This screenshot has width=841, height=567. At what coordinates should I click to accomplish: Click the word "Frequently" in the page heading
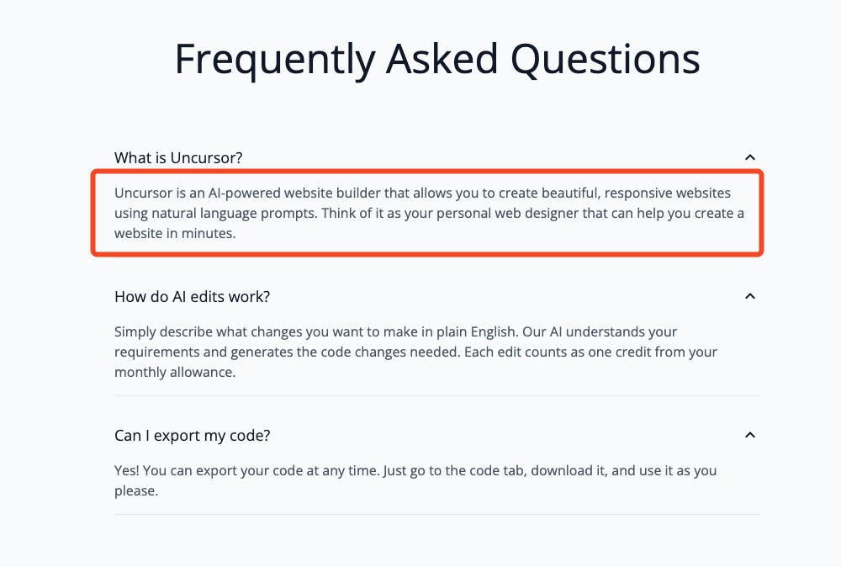(275, 59)
